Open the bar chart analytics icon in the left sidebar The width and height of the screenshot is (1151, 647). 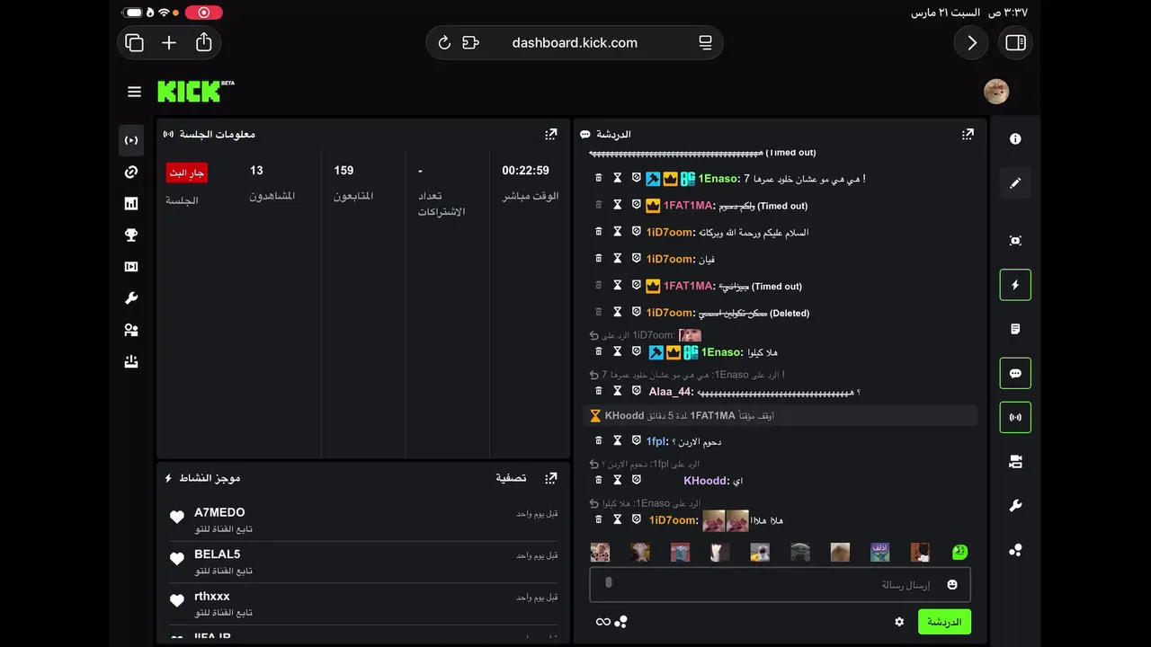(x=131, y=204)
